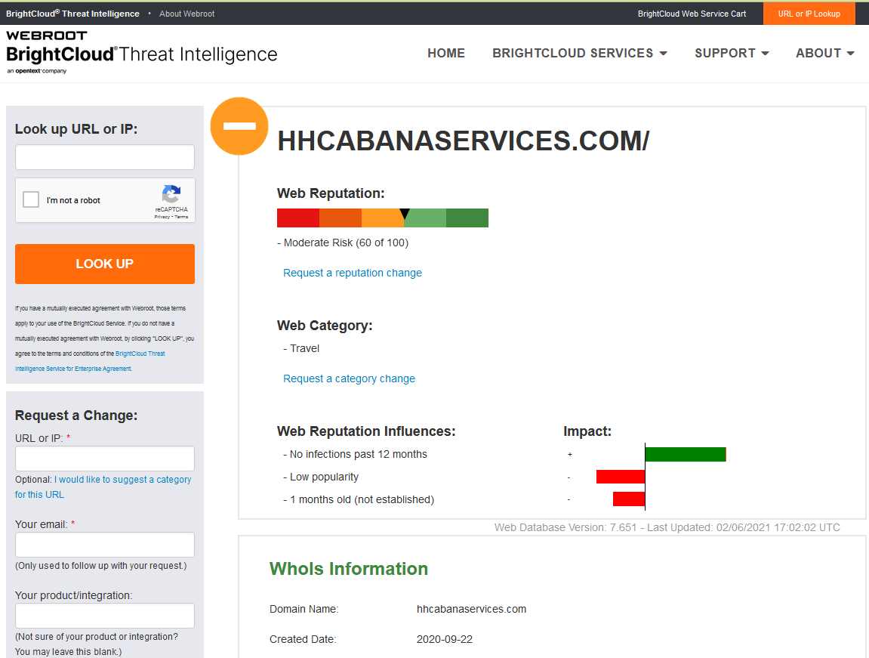The height and width of the screenshot is (658, 869).
Task: Click the reCAPTCHA logo icon
Action: tap(171, 195)
